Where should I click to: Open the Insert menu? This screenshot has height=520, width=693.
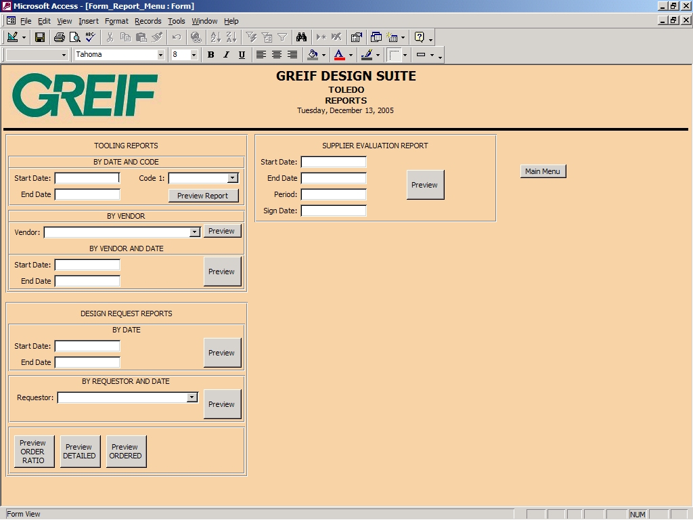pyautogui.click(x=89, y=21)
